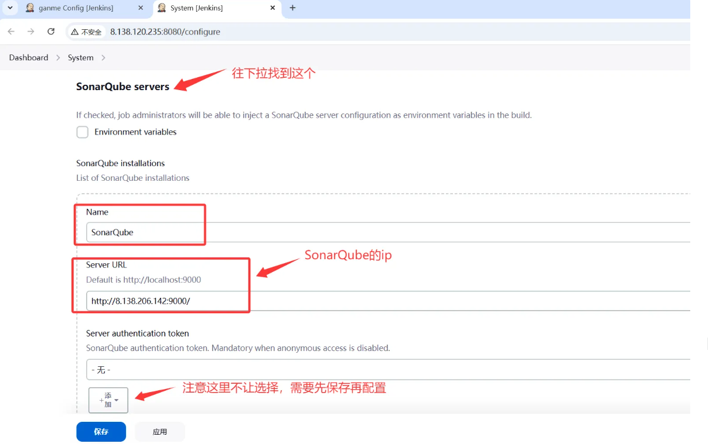This screenshot has height=447, width=709.
Task: Click the 'If checked, job administrators' help text
Action: (x=304, y=115)
